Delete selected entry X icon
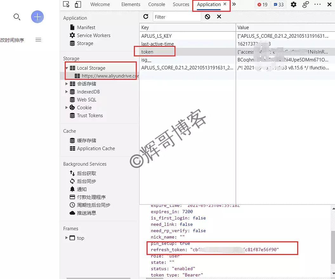 (x=219, y=17)
